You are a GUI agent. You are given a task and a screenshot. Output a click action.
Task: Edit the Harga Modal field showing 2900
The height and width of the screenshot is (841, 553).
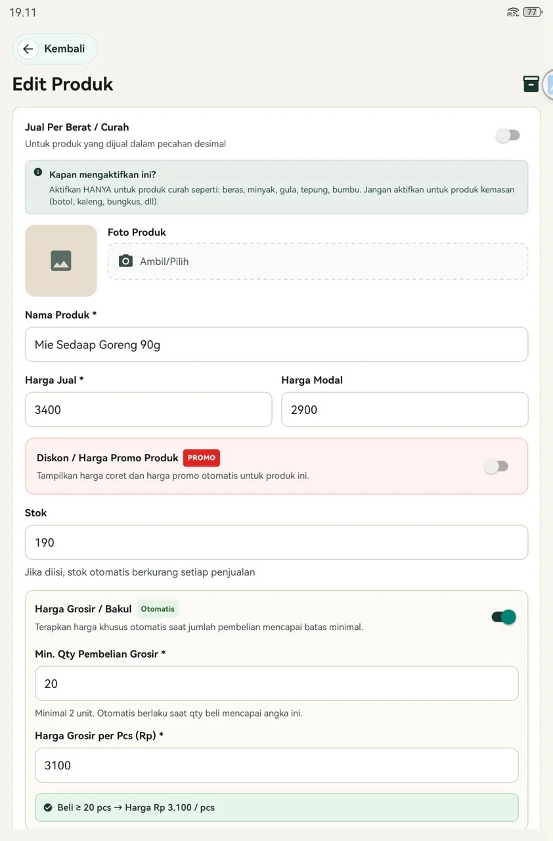(x=405, y=410)
